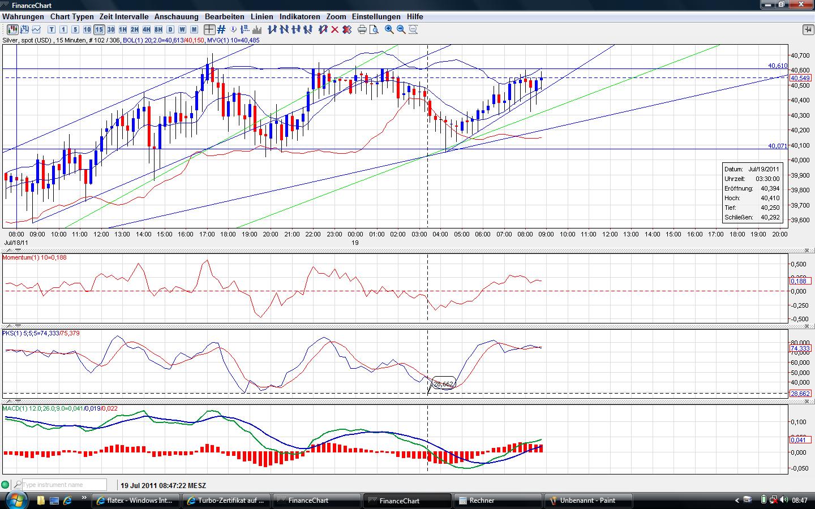
Task: Open the print preview icon
Action: 374,29
